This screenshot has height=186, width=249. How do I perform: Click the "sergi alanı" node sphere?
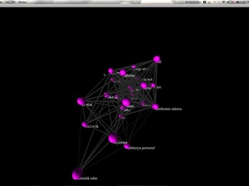(134, 67)
